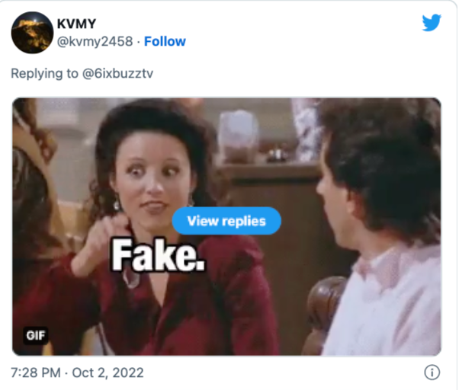Click the 7:28 PM timestamp

[36, 372]
